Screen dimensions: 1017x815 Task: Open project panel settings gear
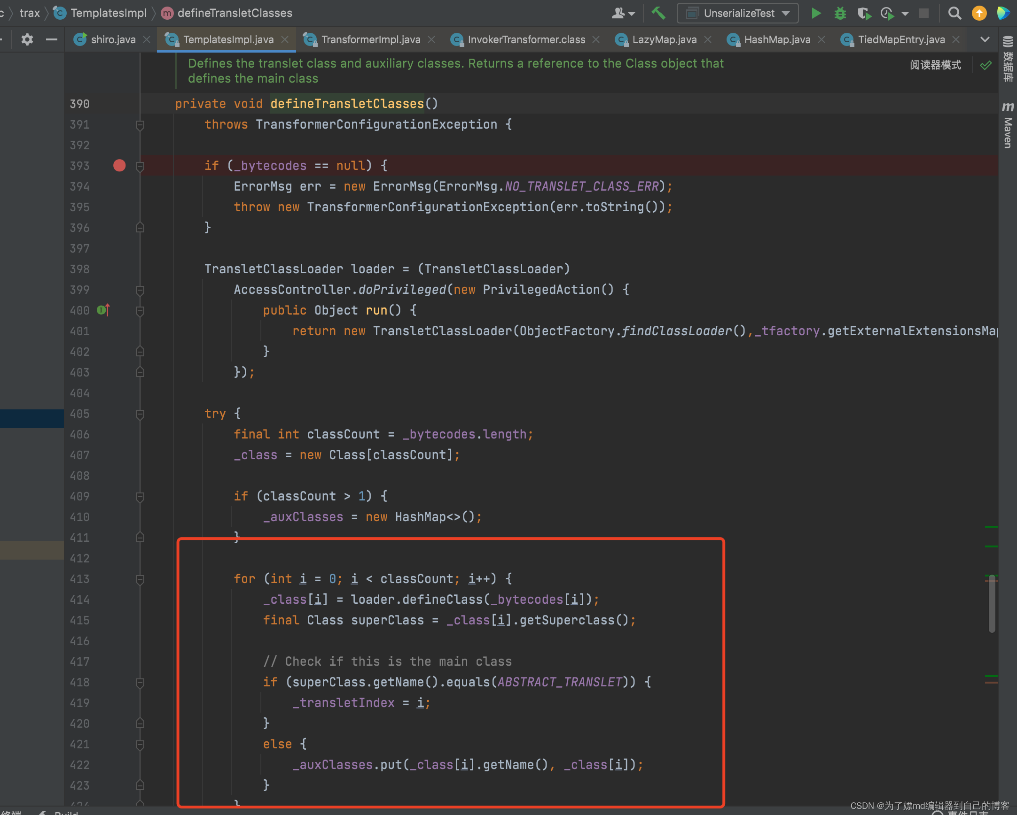click(x=27, y=39)
